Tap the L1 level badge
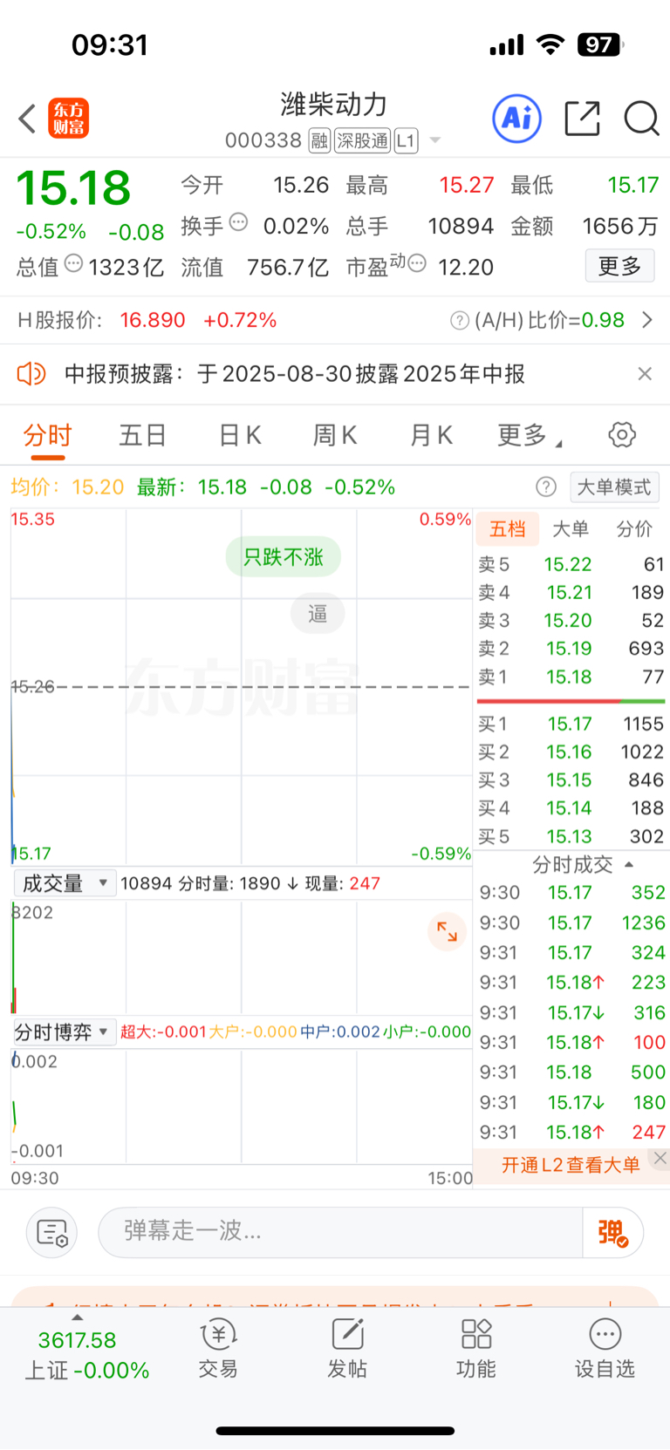This screenshot has width=670, height=1450. [x=407, y=140]
